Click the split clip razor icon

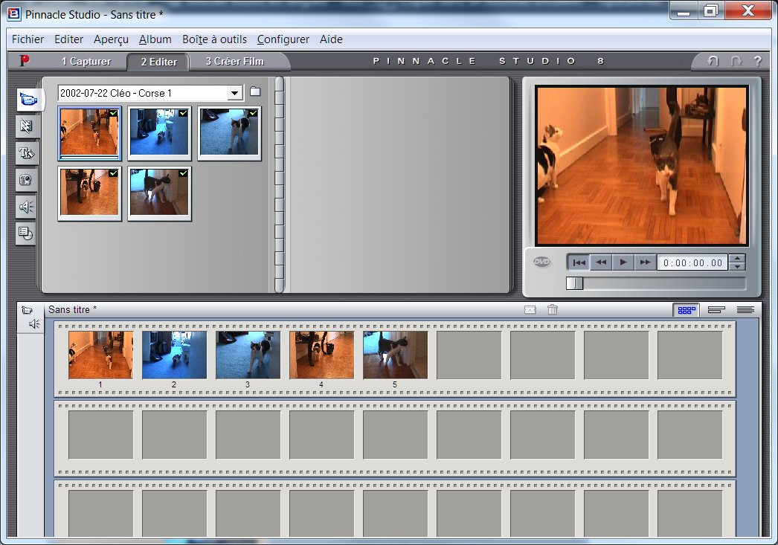point(530,310)
